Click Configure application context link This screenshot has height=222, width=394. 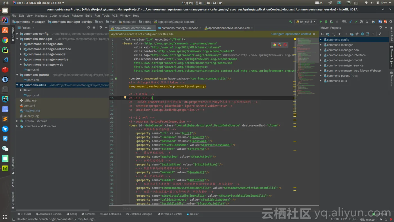291,34
